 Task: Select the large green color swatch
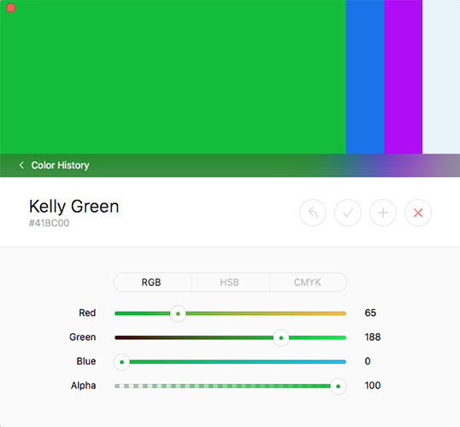tap(173, 77)
